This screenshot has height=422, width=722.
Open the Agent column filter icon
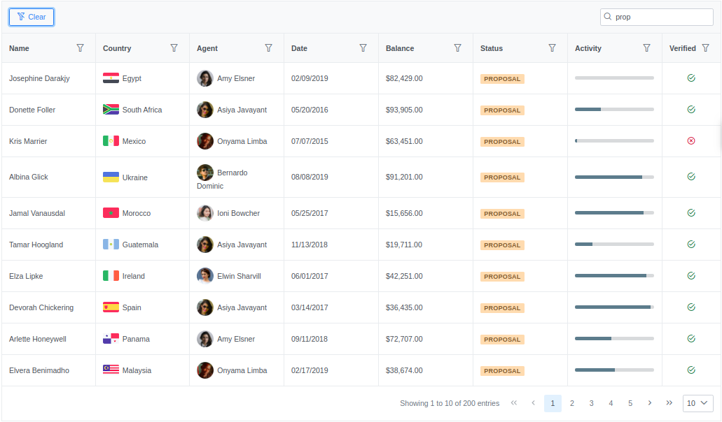(x=268, y=48)
